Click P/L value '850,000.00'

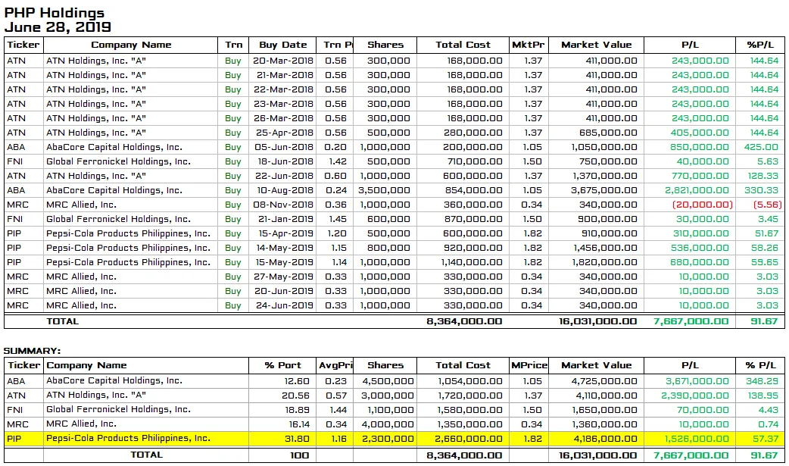tap(700, 147)
